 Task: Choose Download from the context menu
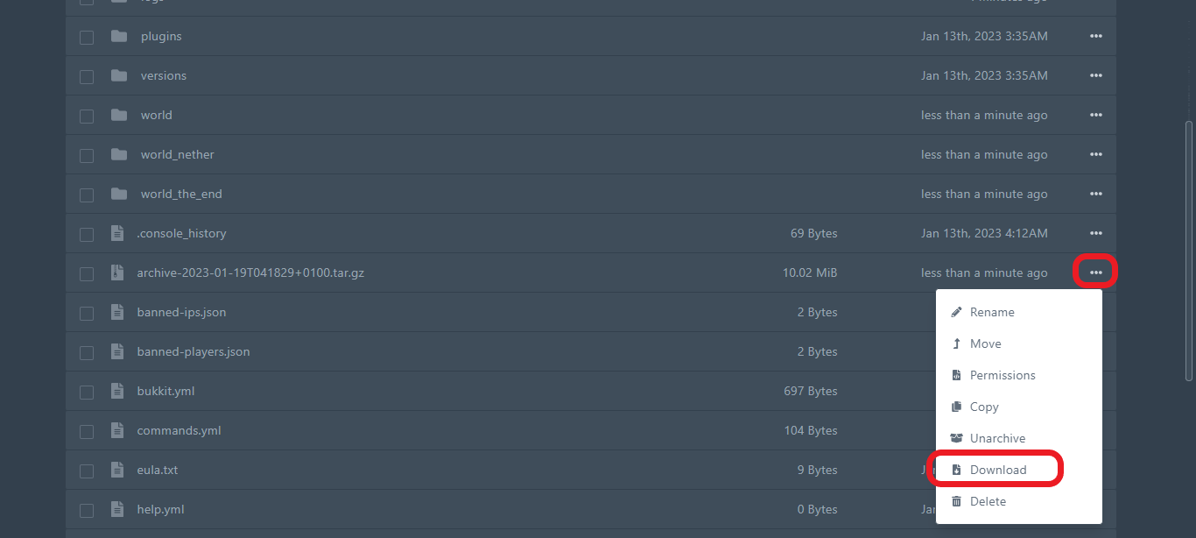[997, 470]
